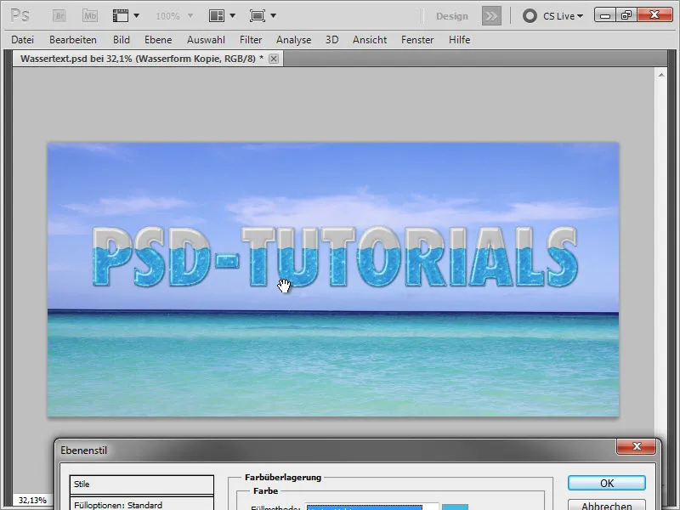Open the Ebene menu

tap(158, 40)
